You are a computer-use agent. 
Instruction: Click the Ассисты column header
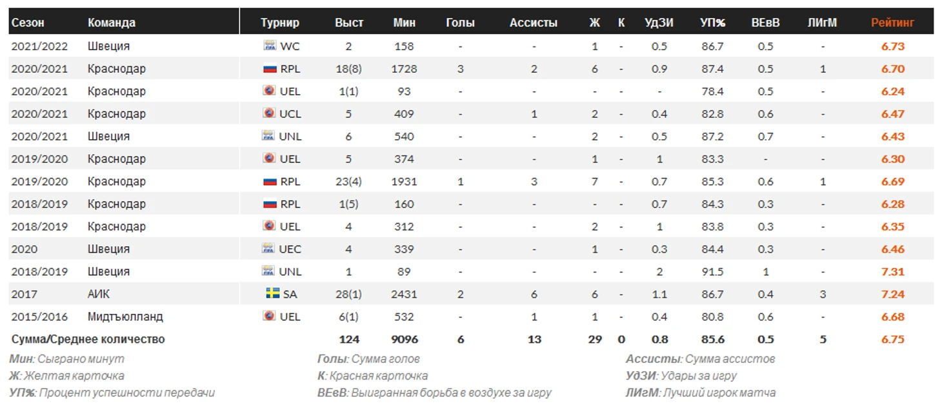click(533, 23)
